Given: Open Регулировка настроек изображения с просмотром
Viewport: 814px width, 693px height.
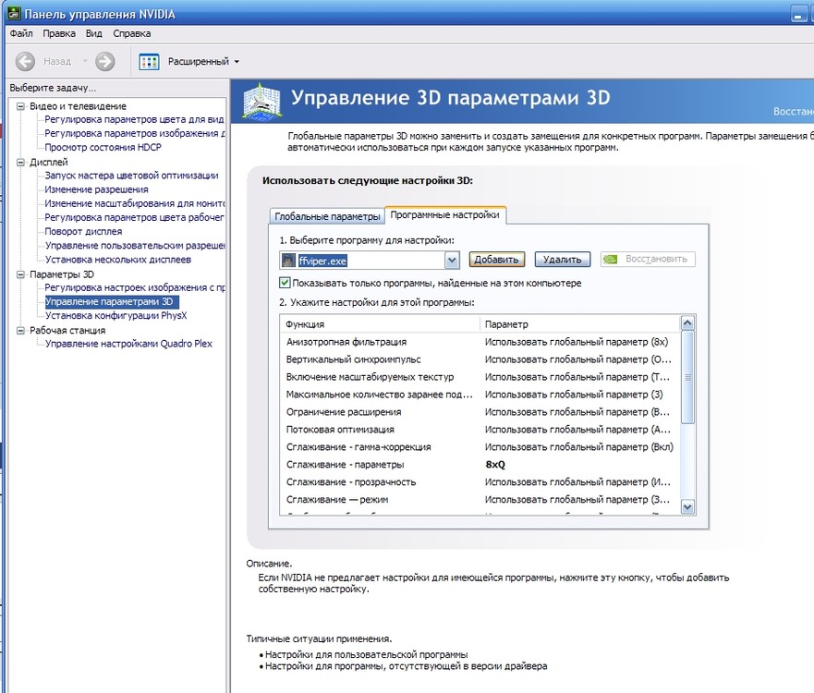Looking at the screenshot, I should pyautogui.click(x=135, y=287).
